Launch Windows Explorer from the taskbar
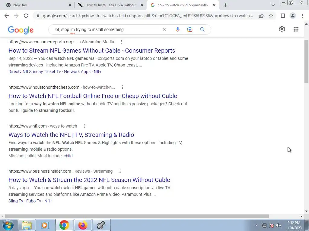Screen dimensions: 309x231 [x=27, y=225]
